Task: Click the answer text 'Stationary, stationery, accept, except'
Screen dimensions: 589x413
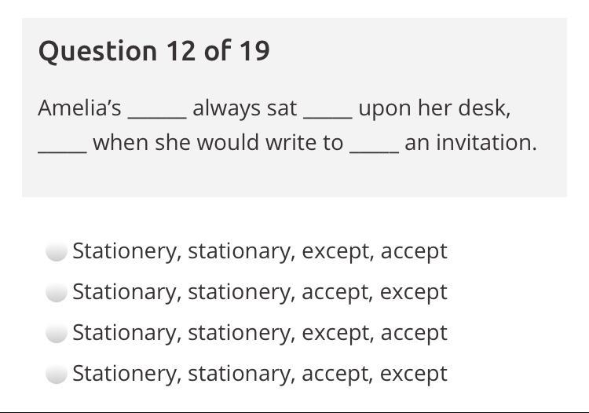Action: (259, 292)
